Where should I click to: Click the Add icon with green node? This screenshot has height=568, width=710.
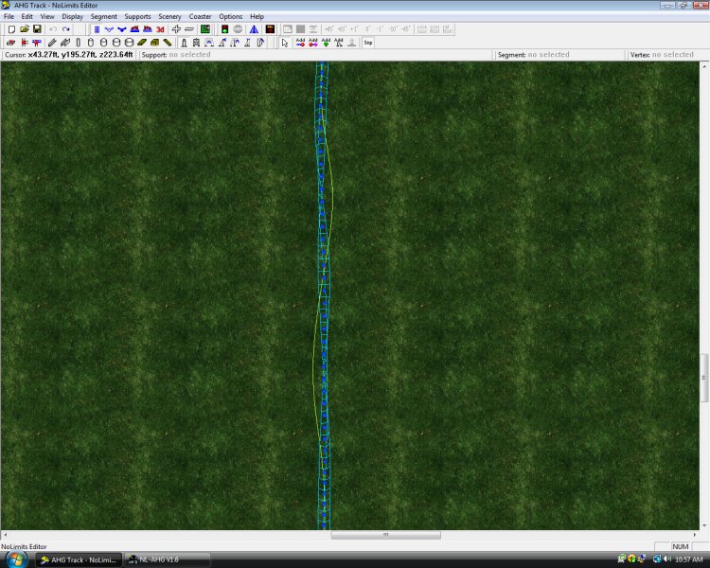(x=326, y=43)
